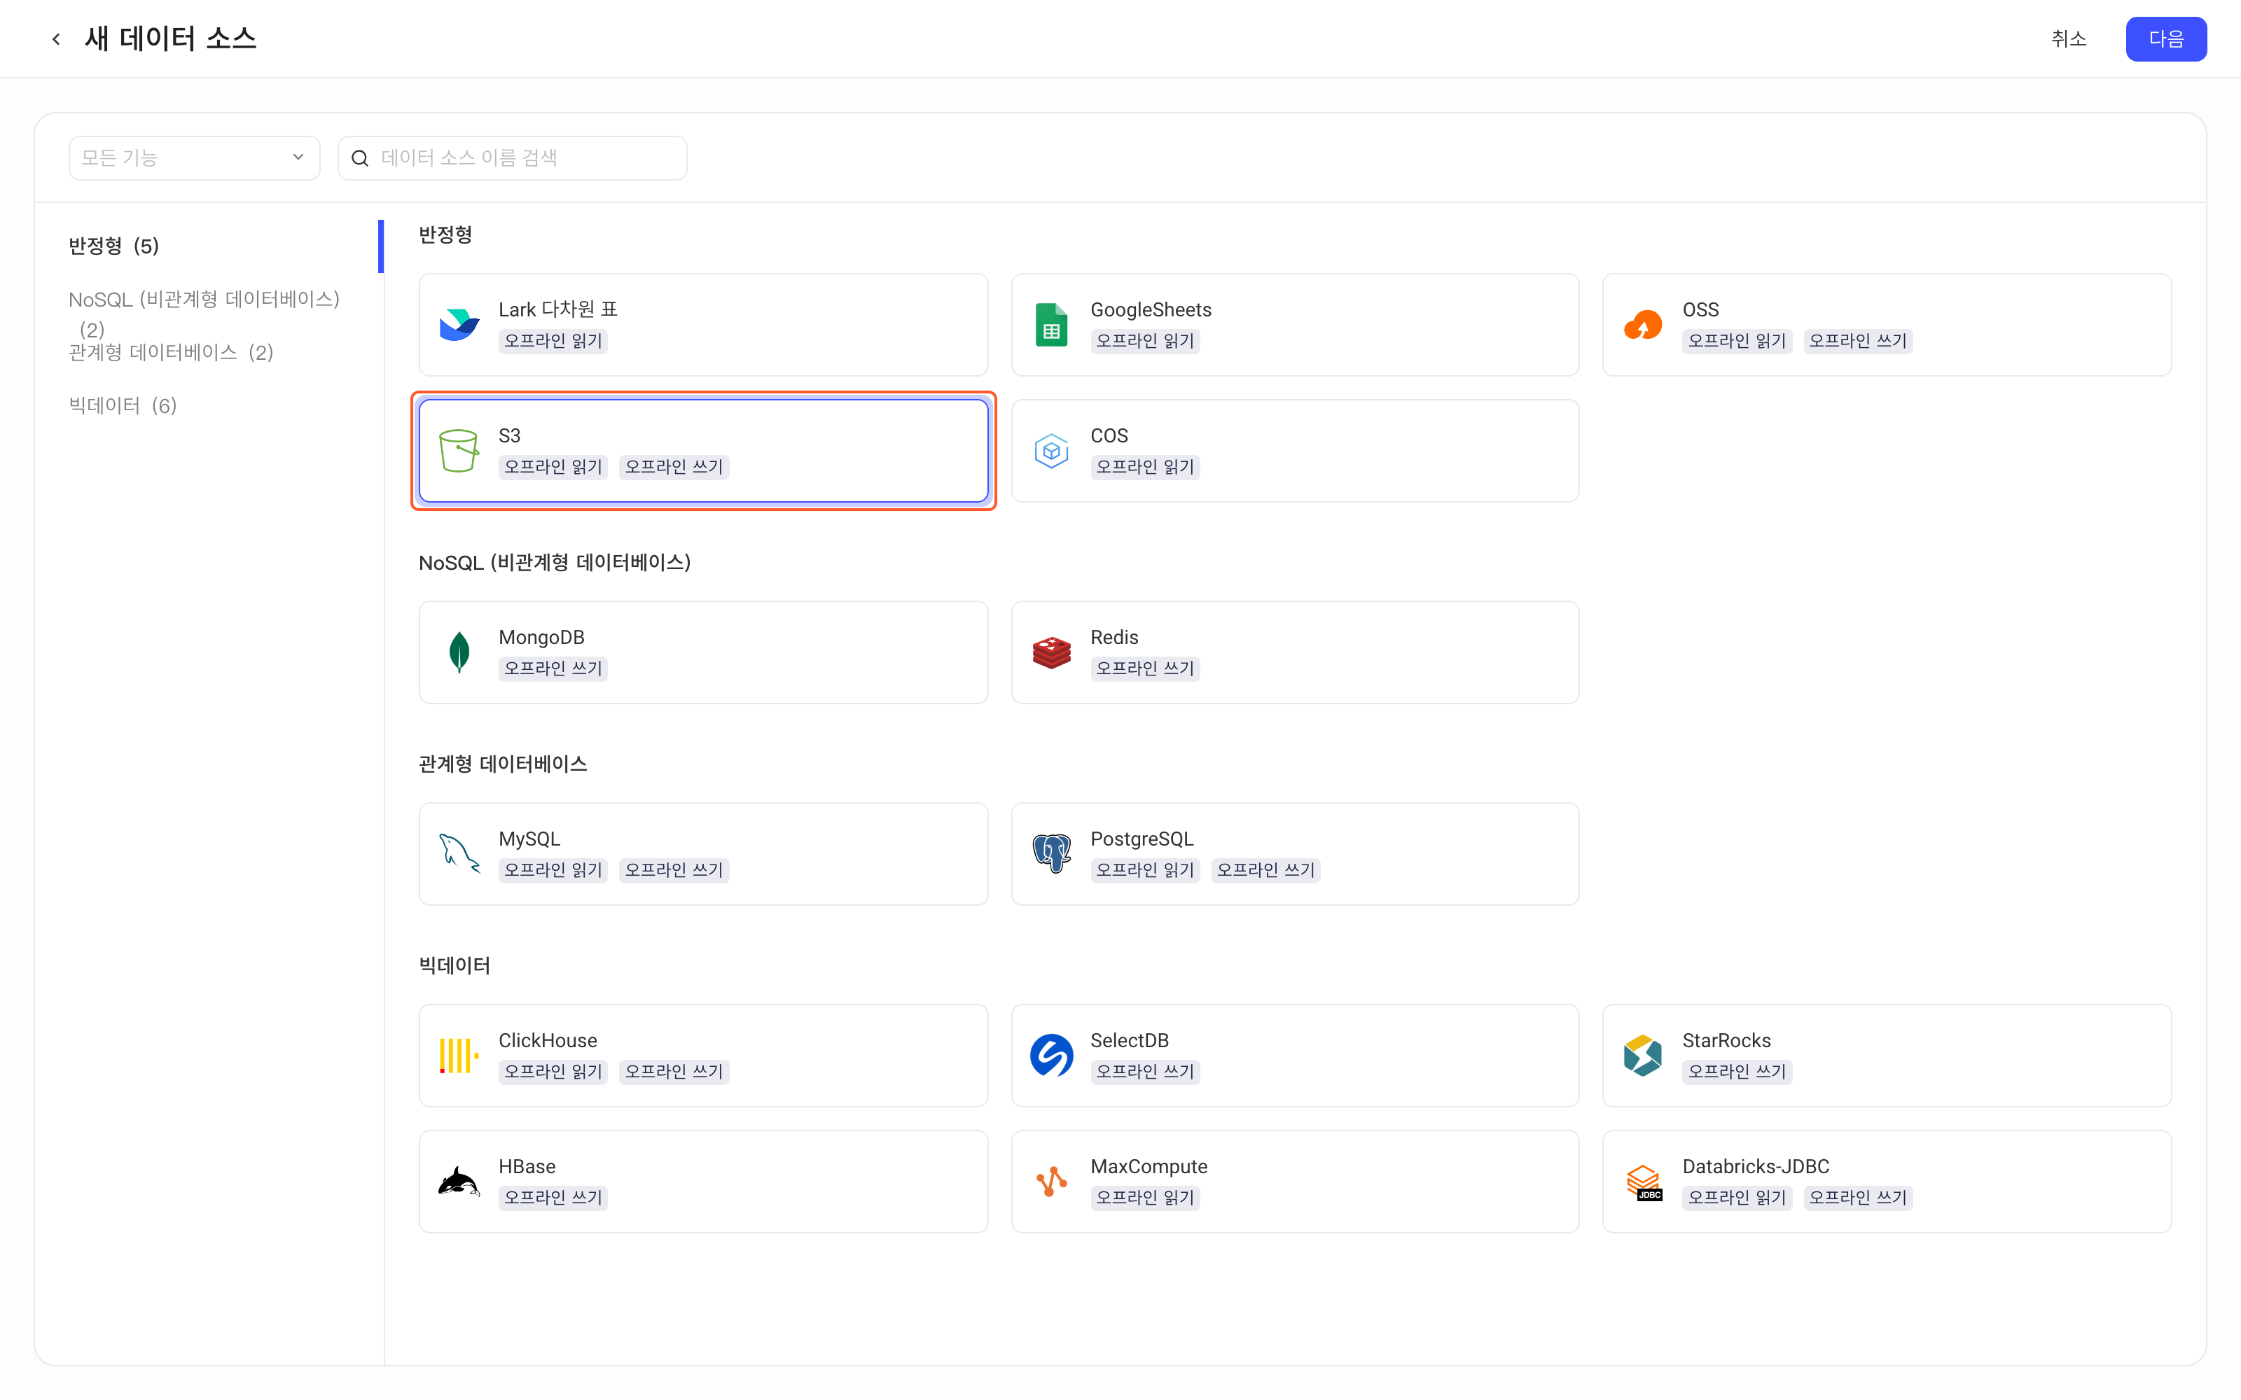Select the GoogleSheets green spreadsheet icon
Viewport: 2241px width, 1400px height.
tap(1051, 325)
